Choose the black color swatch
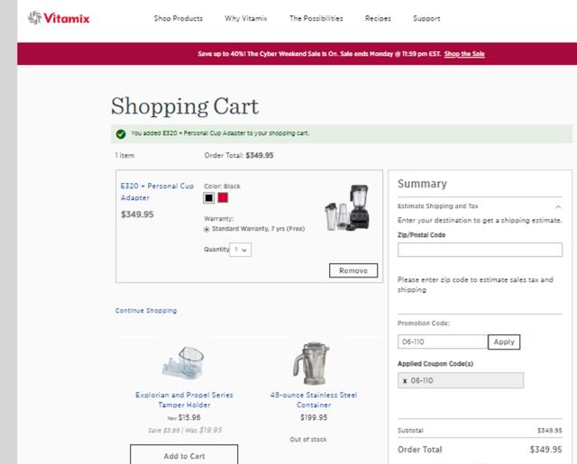 tap(209, 197)
